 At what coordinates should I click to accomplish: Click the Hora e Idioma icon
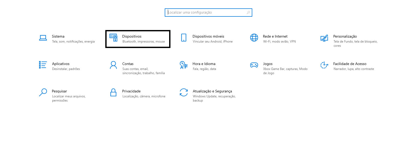click(184, 65)
